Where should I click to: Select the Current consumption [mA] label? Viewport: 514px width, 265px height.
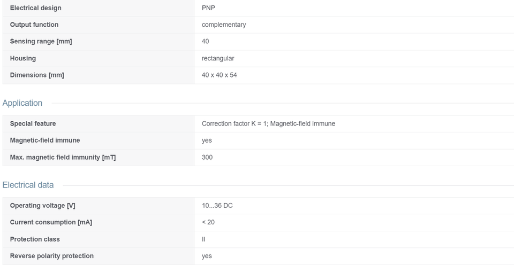click(51, 222)
